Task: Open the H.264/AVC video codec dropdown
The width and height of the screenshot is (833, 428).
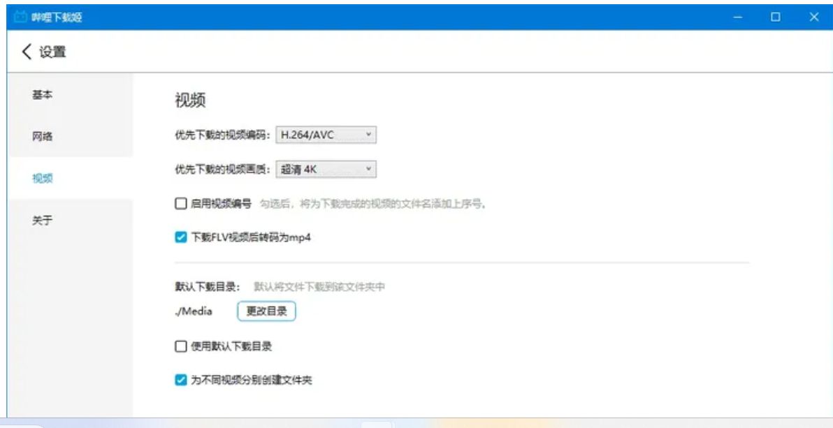Action: click(326, 135)
